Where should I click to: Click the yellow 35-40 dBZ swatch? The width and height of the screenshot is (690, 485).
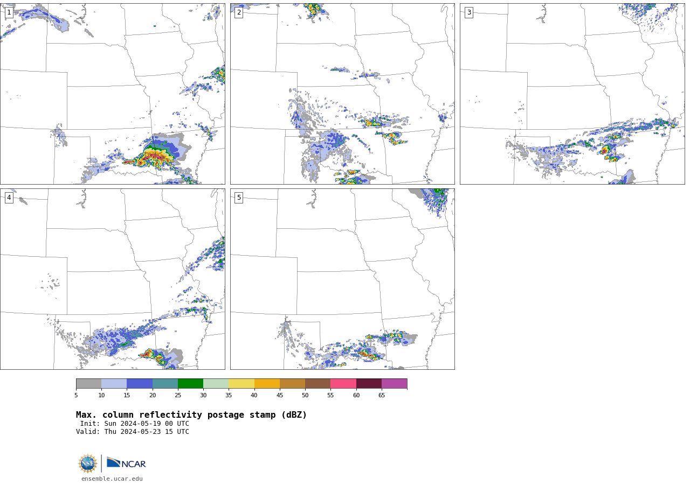(x=241, y=383)
